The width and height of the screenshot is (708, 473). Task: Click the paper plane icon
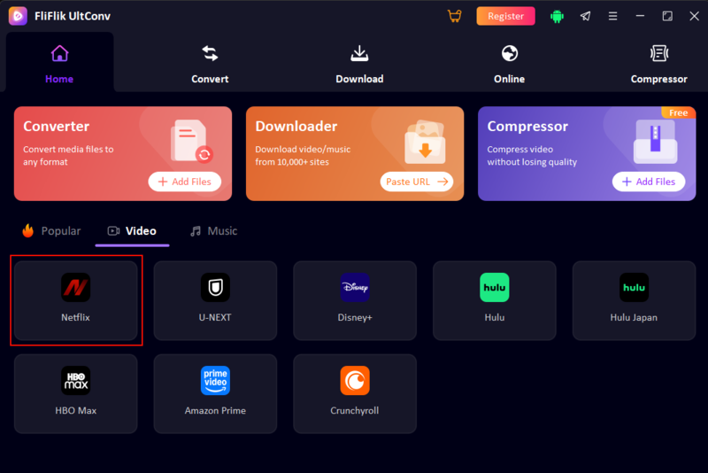coord(585,16)
